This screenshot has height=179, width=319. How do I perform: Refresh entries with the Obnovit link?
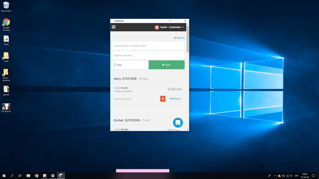coord(179,38)
